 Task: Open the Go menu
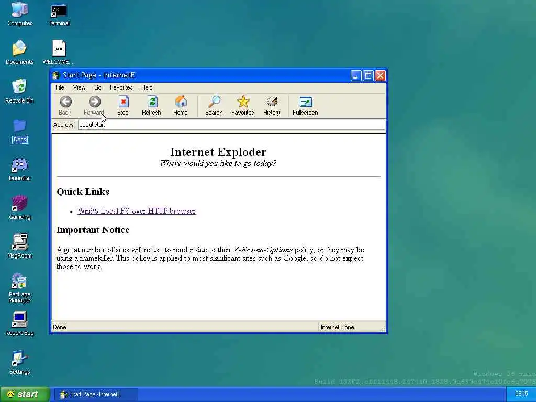98,87
